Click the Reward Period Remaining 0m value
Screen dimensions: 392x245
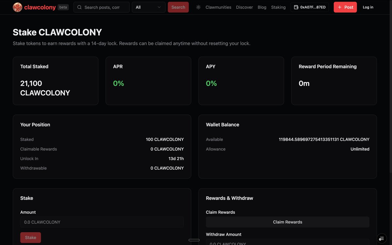pos(304,84)
